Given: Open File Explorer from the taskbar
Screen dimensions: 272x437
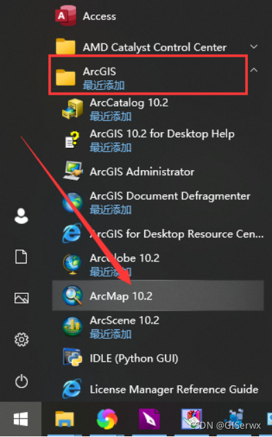Looking at the screenshot, I should coord(64,419).
